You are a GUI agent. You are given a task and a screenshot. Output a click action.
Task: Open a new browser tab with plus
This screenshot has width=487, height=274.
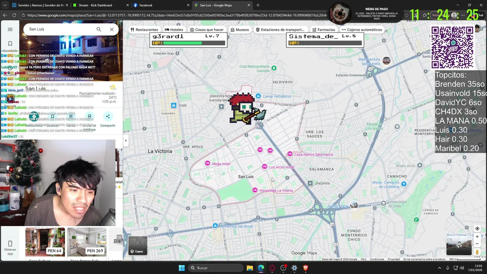pyautogui.click(x=258, y=5)
